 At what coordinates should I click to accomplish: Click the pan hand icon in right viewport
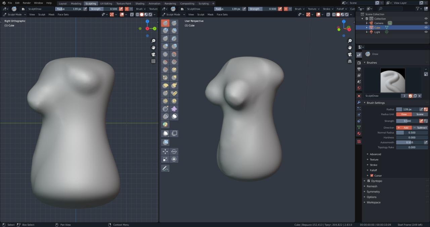pos(350,48)
